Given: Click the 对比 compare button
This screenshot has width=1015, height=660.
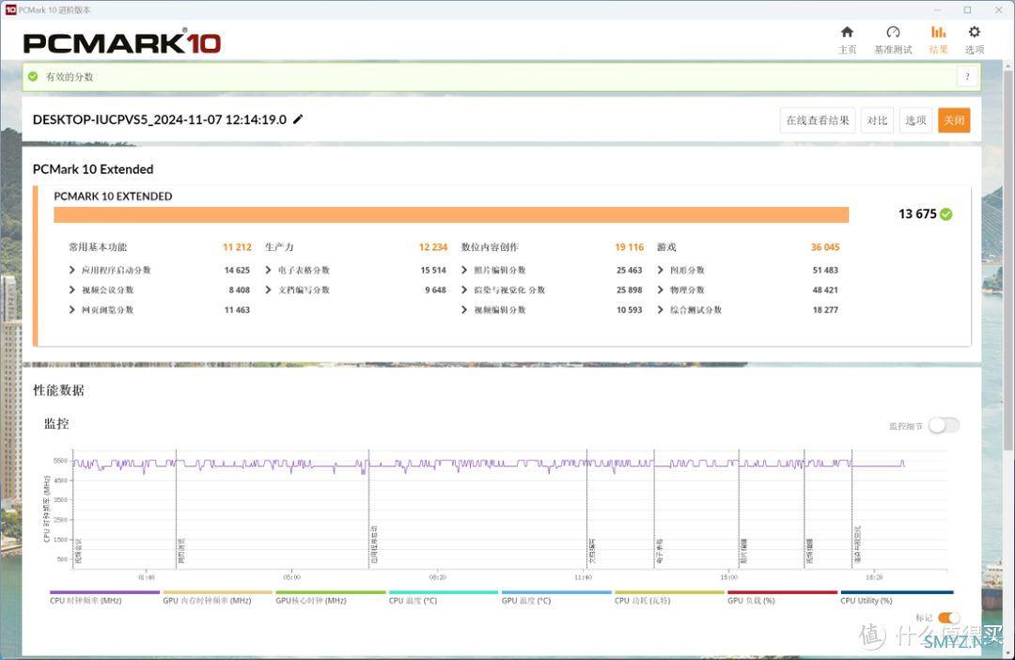Looking at the screenshot, I should 877,120.
